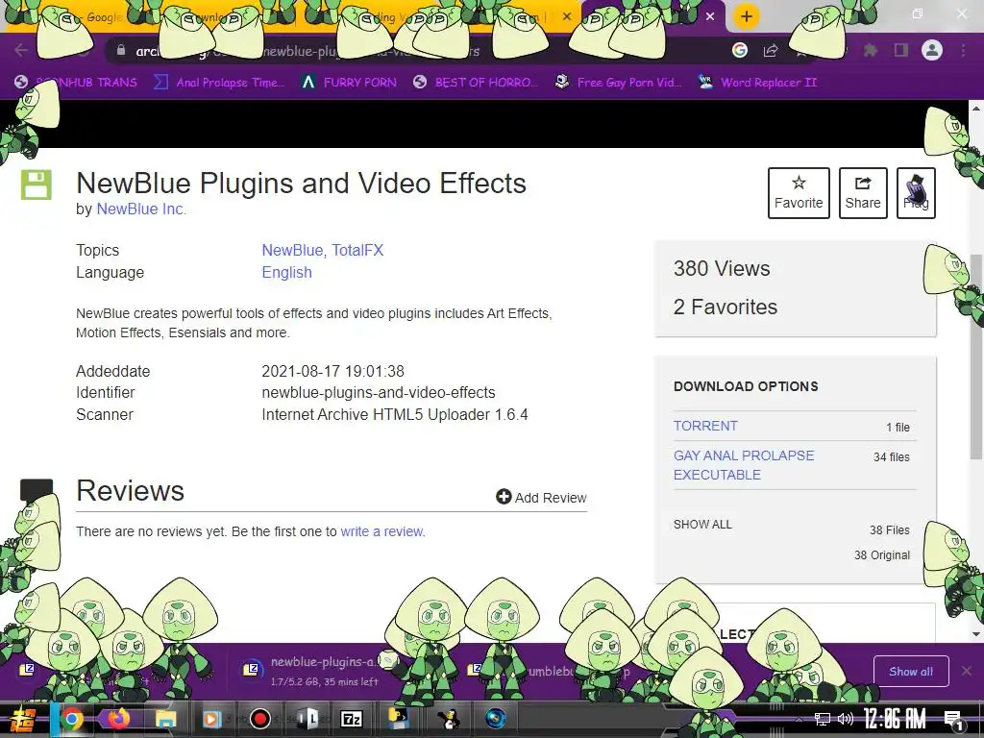Click the black Reviews section icon
The width and height of the screenshot is (984, 738).
coord(37,490)
